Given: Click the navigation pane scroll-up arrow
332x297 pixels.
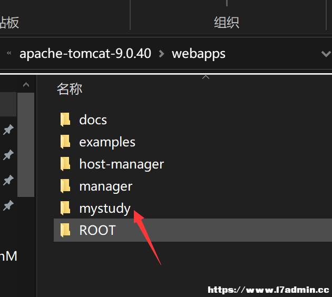Looking at the screenshot, I should (26, 85).
